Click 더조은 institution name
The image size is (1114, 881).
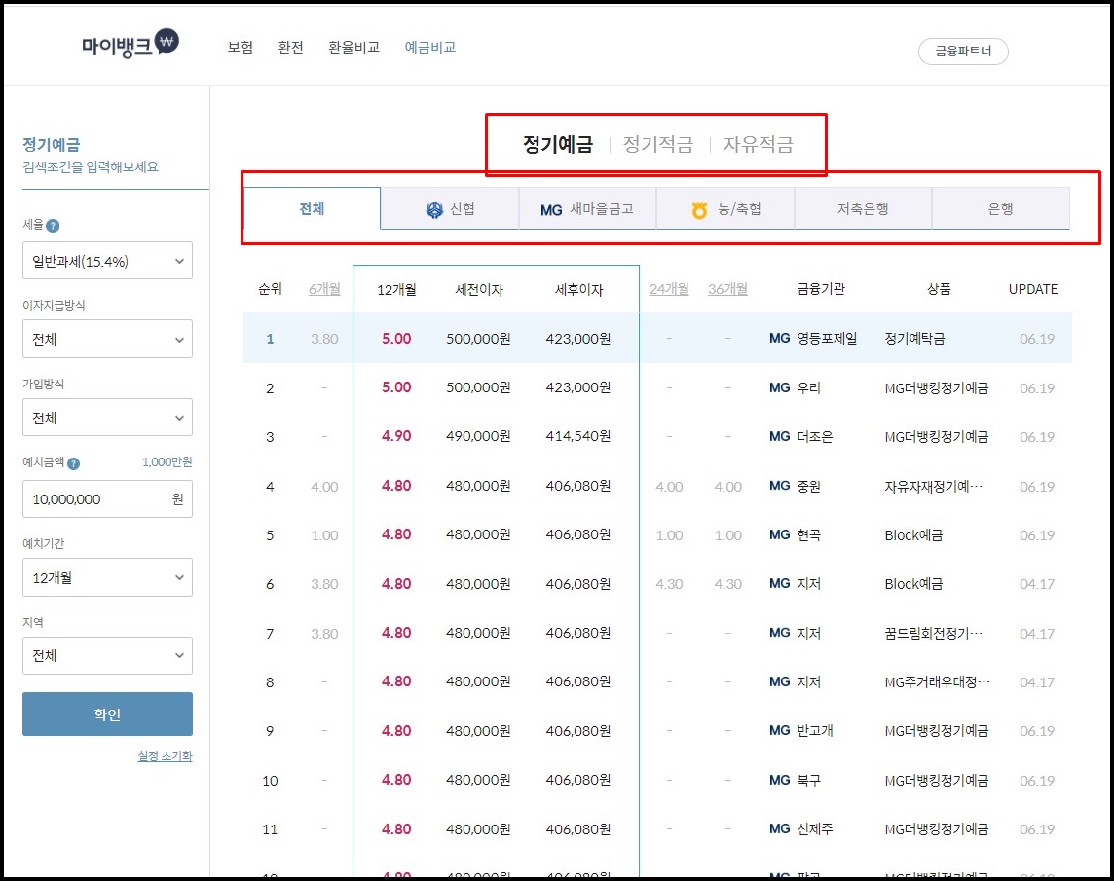[x=815, y=436]
